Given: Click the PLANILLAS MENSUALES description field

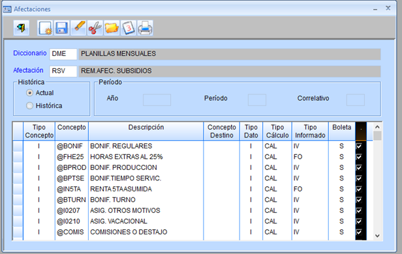Looking at the screenshot, I should (230, 54).
